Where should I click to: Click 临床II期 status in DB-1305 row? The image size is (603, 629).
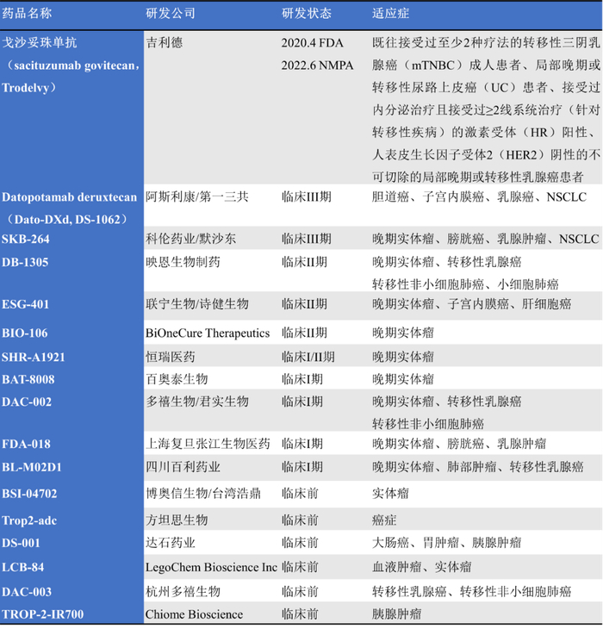[304, 262]
